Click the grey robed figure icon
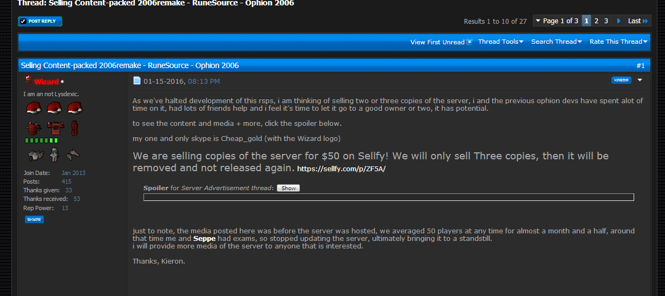This screenshot has height=296, width=665. 54,155
